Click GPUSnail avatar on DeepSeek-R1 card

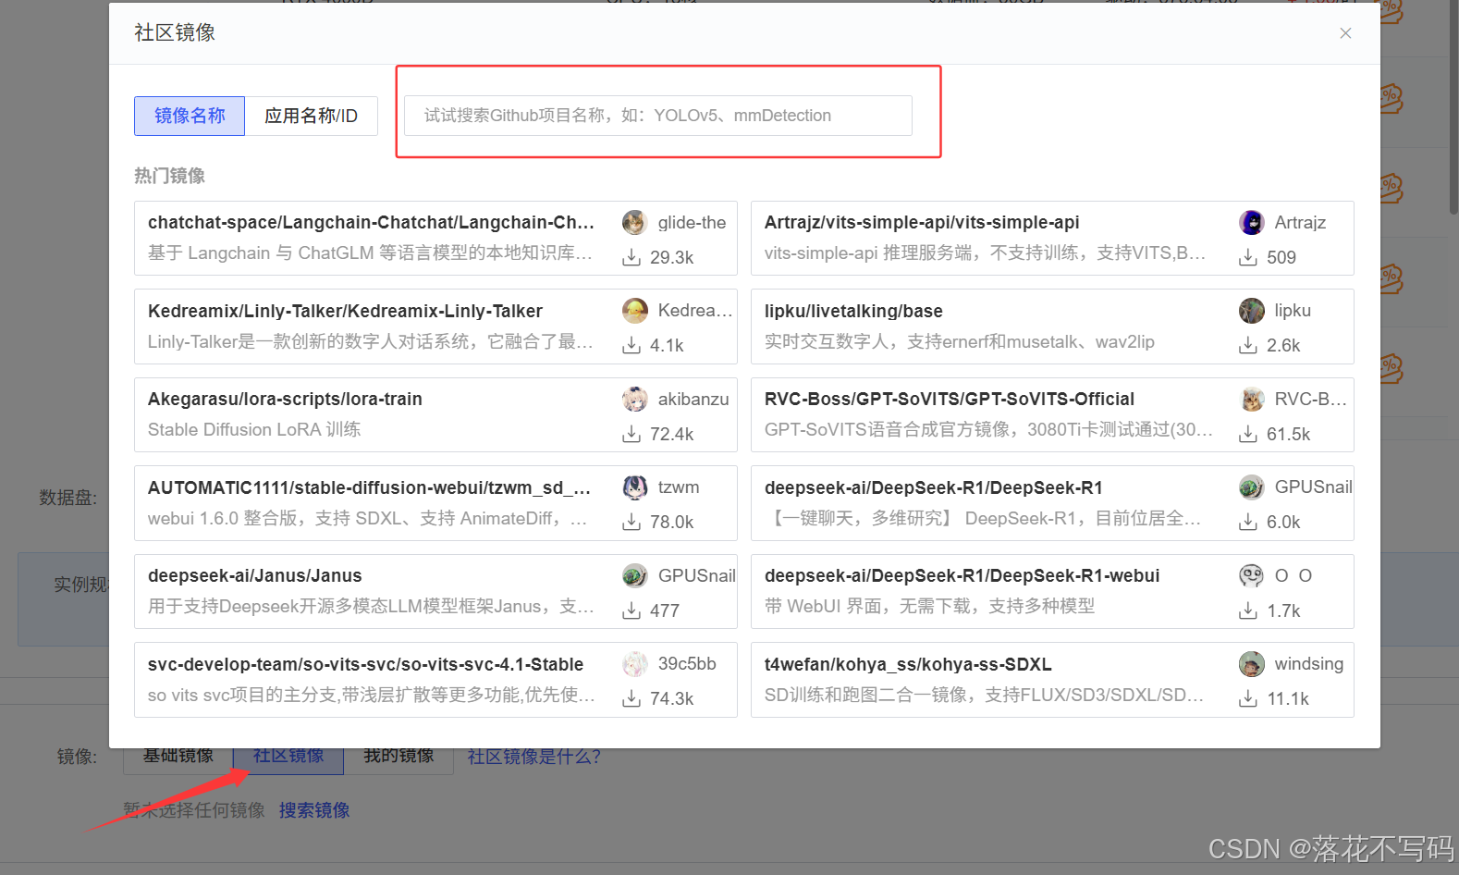(1251, 487)
